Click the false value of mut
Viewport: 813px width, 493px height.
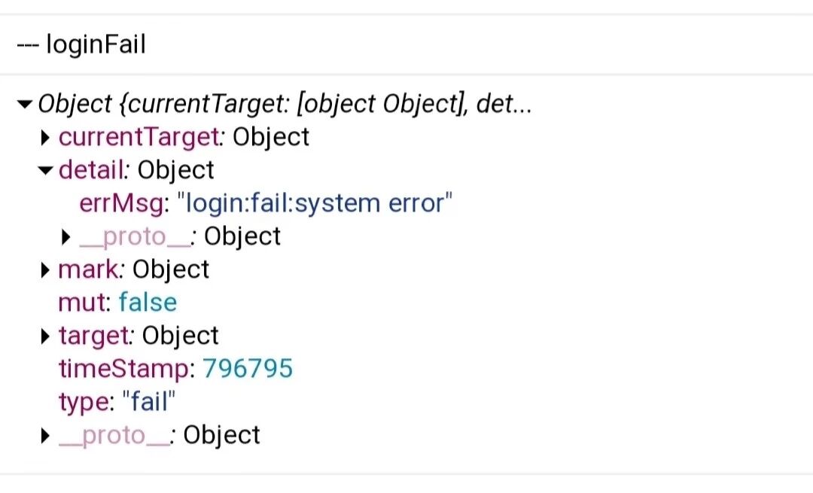point(148,303)
